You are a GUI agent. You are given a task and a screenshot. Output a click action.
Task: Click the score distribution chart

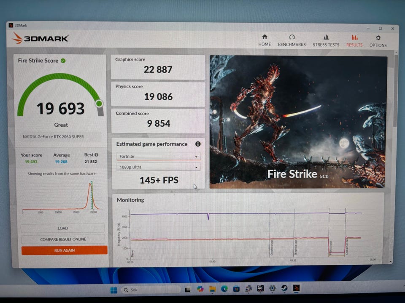pos(61,197)
